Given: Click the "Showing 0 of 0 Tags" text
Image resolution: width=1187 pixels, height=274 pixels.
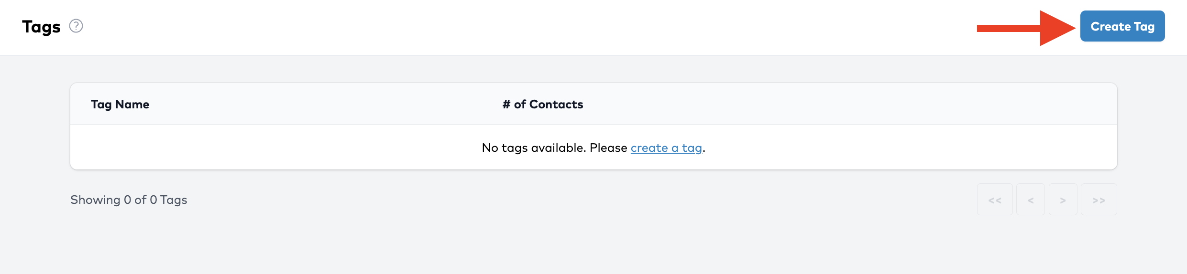Looking at the screenshot, I should tap(129, 200).
